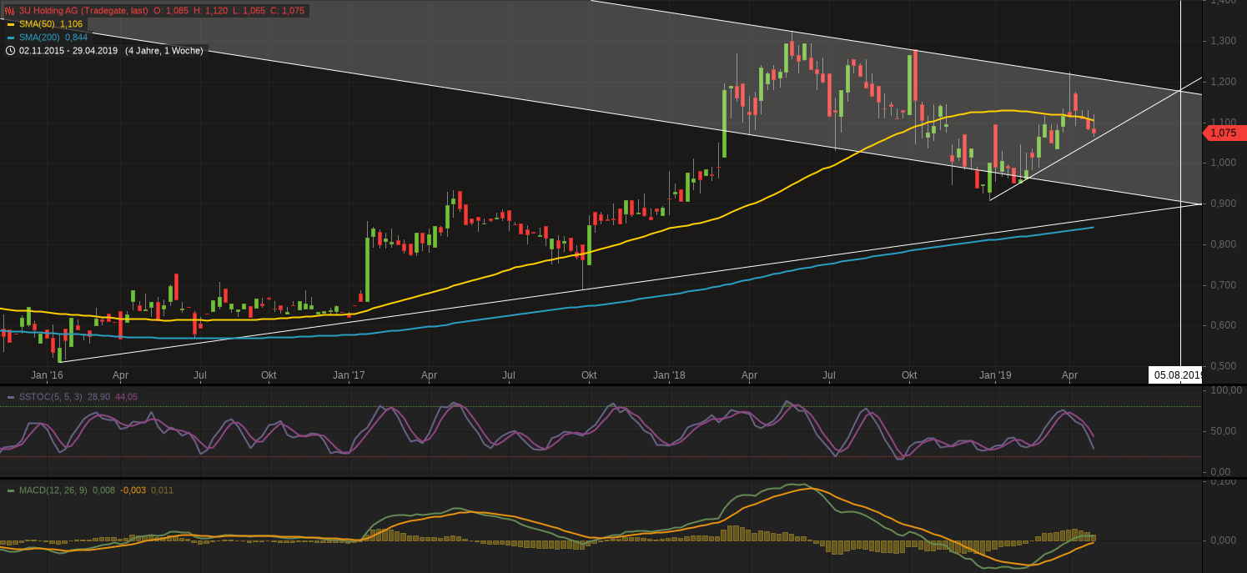Click the purple SSTOC legend marker
Viewport: 1247px width, 573px height.
coord(11,397)
